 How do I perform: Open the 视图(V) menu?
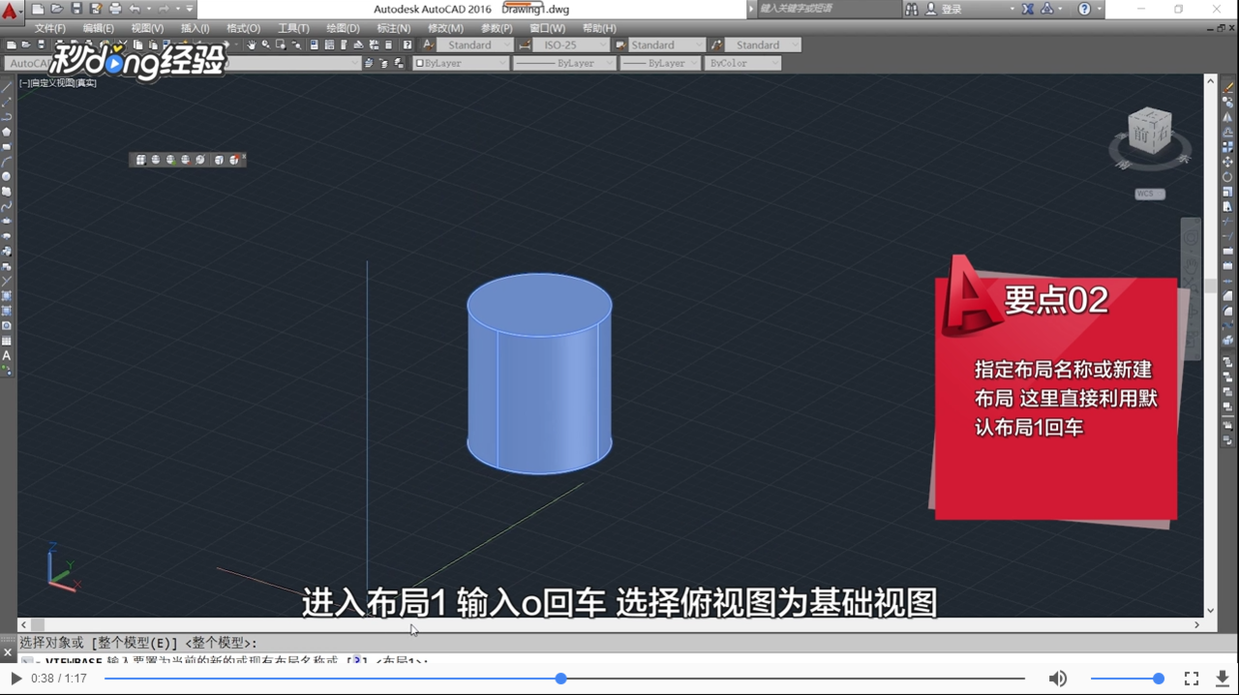(x=147, y=28)
